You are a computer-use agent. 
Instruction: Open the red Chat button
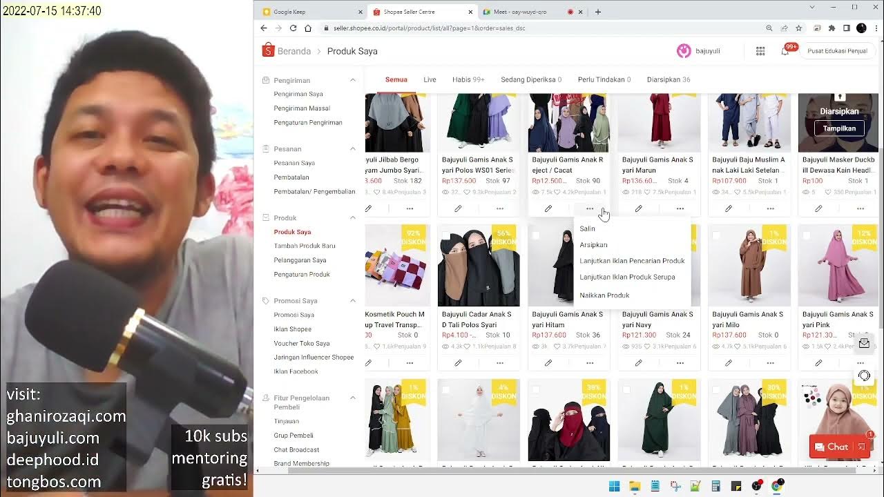[x=840, y=447]
